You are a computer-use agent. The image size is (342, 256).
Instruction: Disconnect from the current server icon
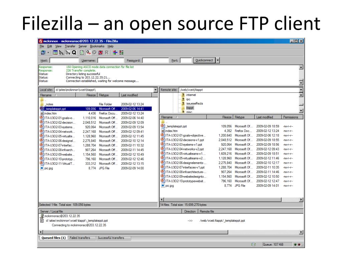101,52
